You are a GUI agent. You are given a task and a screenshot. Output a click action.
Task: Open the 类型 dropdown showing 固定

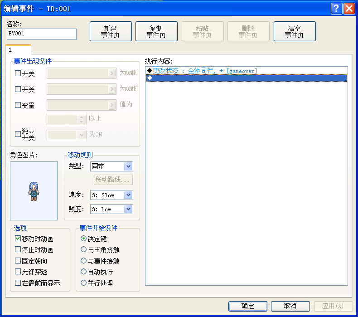tap(111, 166)
